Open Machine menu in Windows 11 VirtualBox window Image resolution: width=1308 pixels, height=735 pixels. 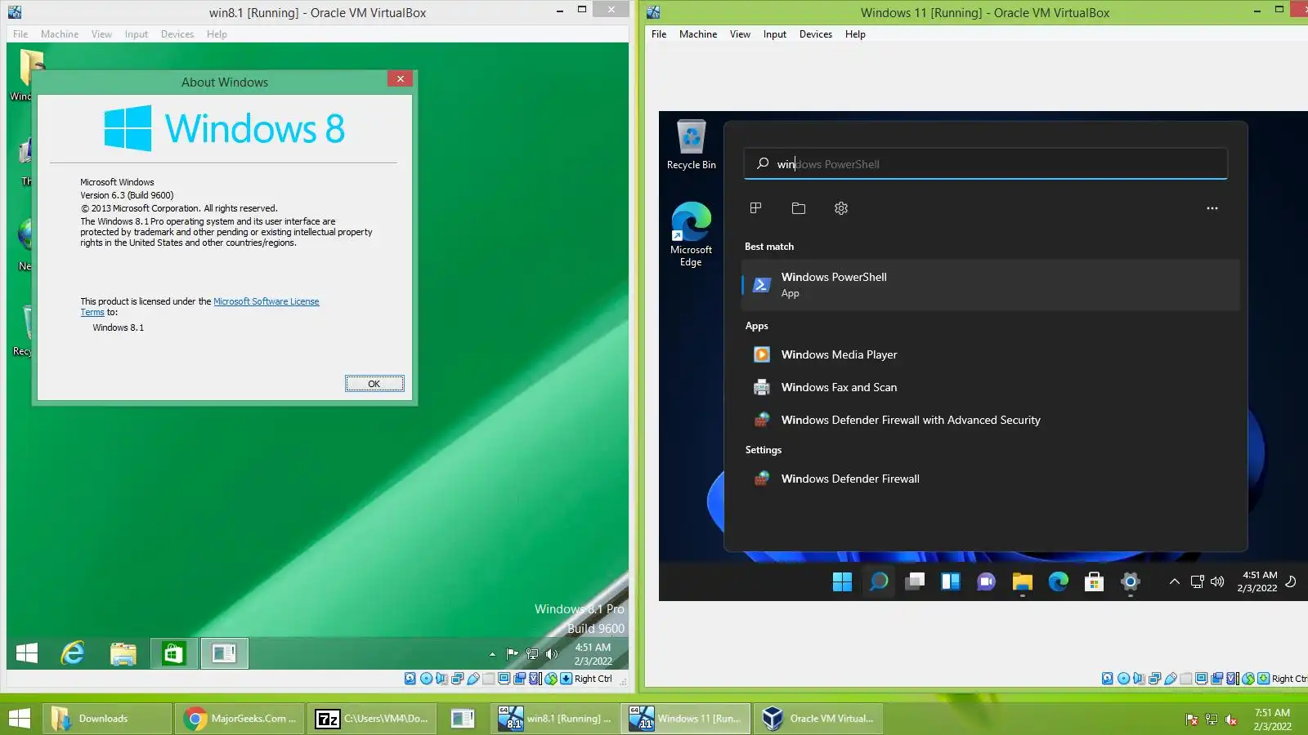[698, 34]
